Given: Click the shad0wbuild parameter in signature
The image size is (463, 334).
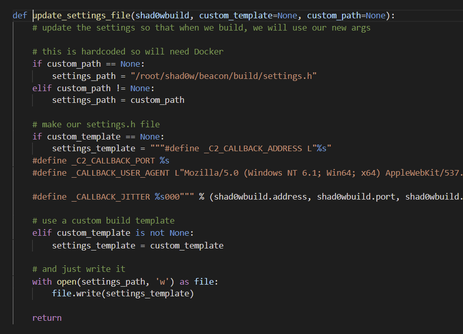Looking at the screenshot, I should click(162, 15).
